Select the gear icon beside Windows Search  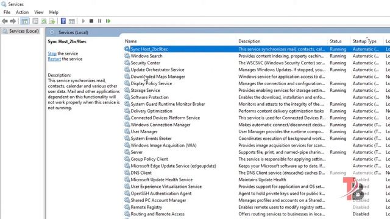coord(127,56)
